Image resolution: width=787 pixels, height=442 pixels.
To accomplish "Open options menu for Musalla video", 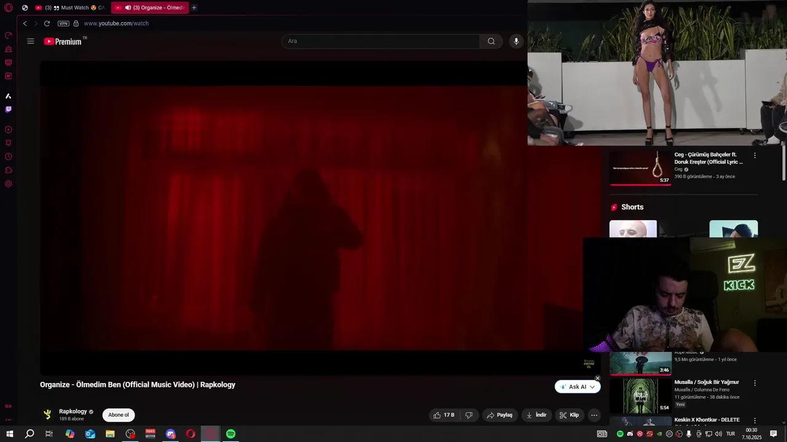I will click(x=755, y=383).
